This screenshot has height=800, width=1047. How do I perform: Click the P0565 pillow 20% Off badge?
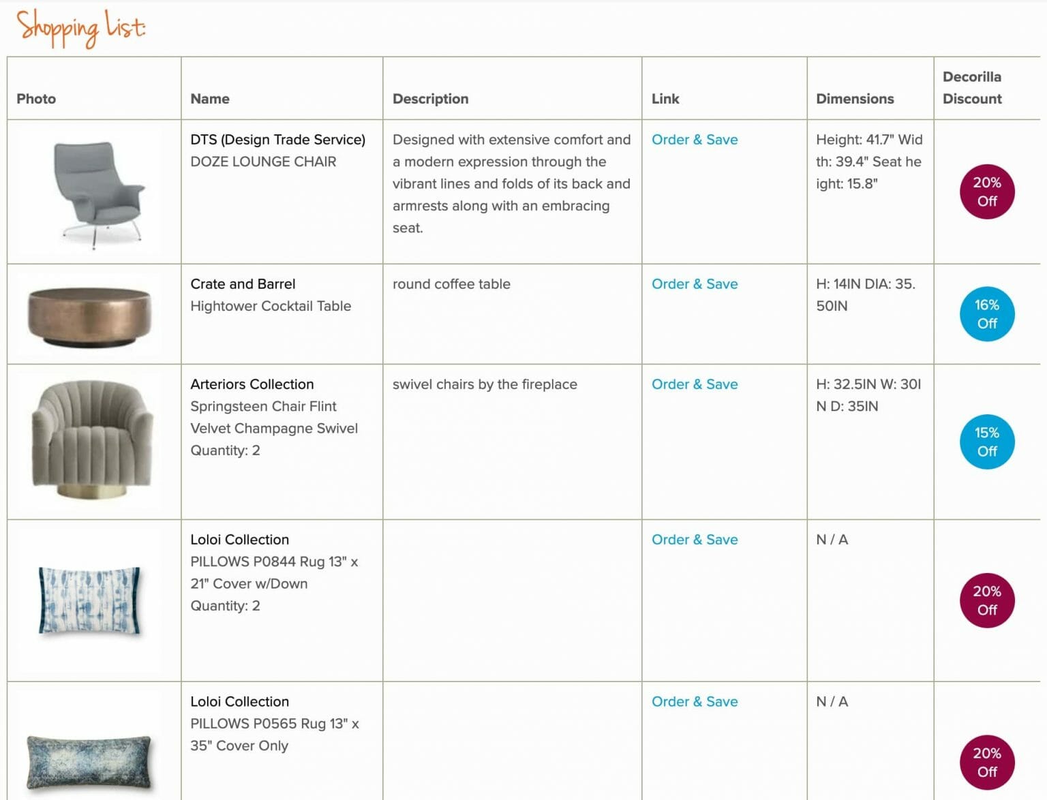pos(986,763)
